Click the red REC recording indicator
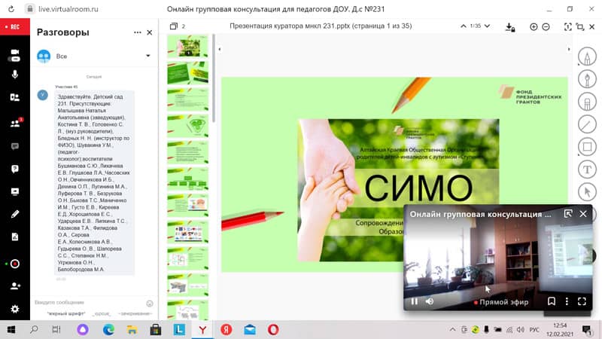The height and width of the screenshot is (339, 602). (14, 26)
